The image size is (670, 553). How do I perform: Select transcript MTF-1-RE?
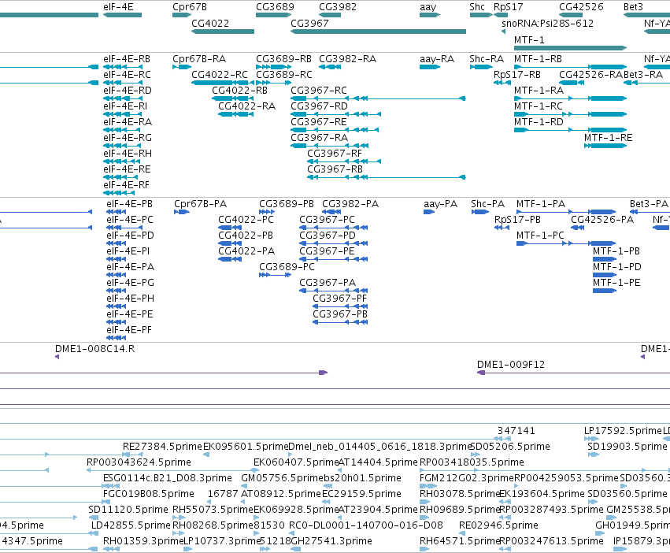coord(608,138)
